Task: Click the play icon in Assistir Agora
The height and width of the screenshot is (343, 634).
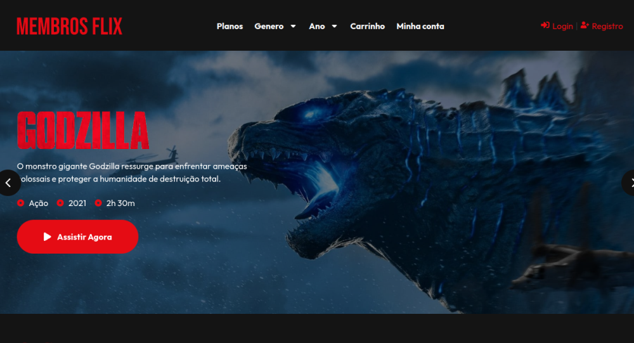Action: point(48,237)
